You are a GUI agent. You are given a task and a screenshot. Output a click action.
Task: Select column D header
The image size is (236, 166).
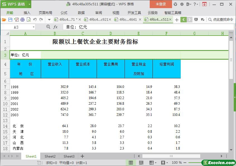tap(111, 34)
